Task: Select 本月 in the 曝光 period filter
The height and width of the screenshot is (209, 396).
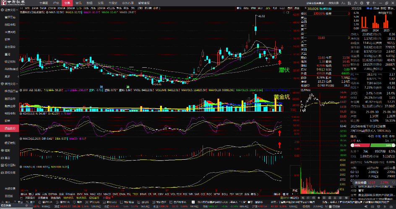Action: pyautogui.click(x=385, y=136)
